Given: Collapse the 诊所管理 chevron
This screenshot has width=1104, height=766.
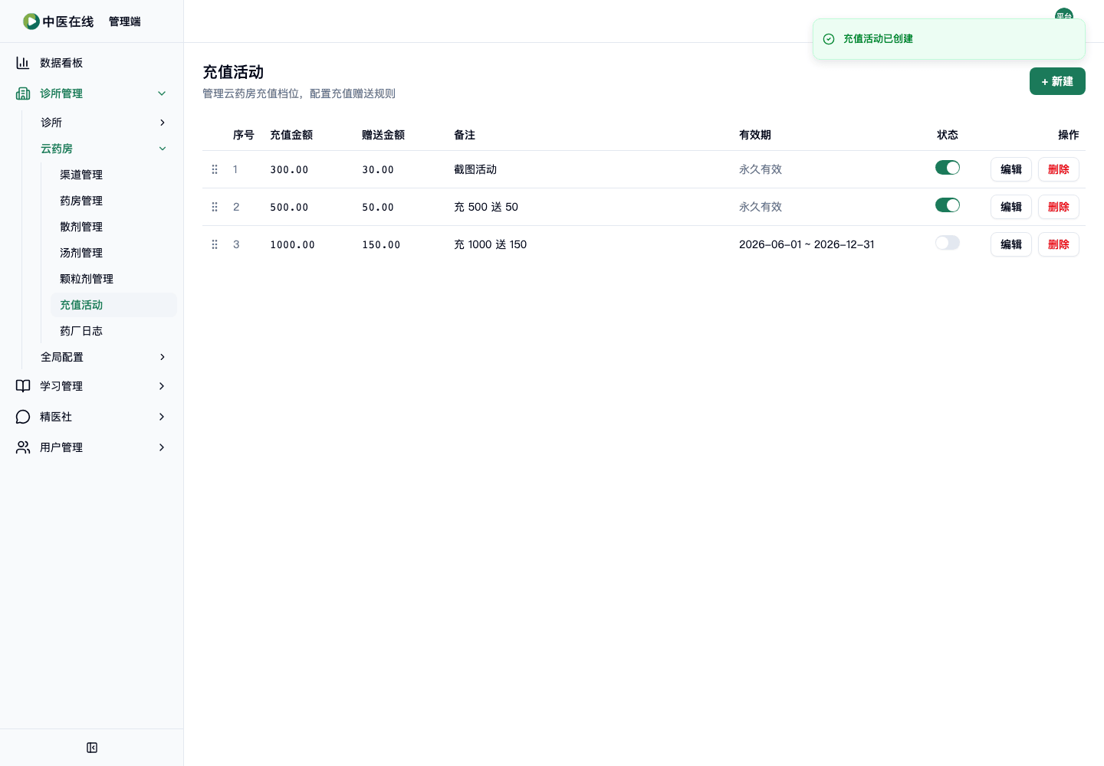Looking at the screenshot, I should (x=162, y=93).
